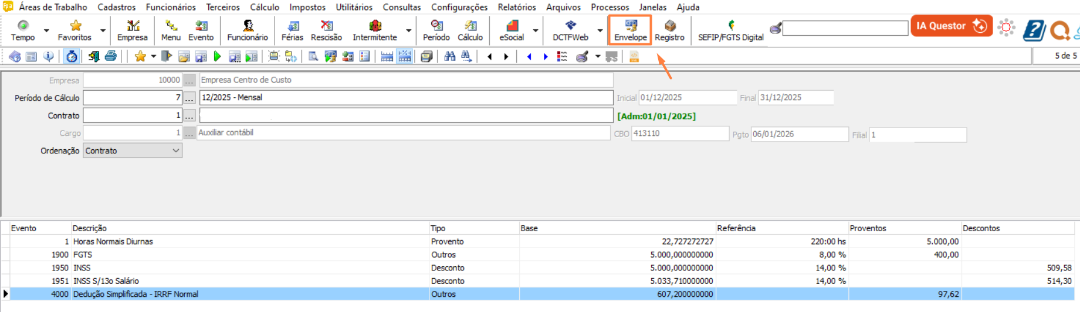Click the binoculars search icon

pyautogui.click(x=450, y=57)
